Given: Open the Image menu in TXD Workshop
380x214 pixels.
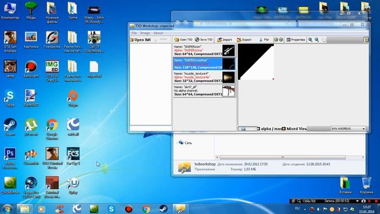Looking at the screenshot, I should coord(145,33).
